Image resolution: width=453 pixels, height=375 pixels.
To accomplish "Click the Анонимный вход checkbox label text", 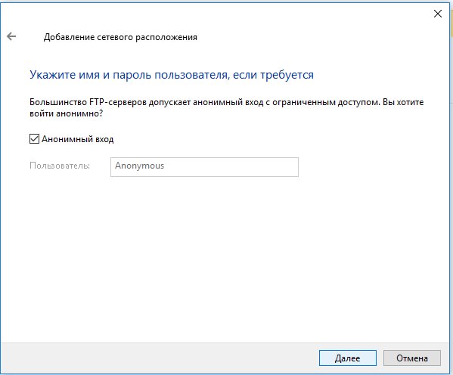I will pyautogui.click(x=78, y=139).
